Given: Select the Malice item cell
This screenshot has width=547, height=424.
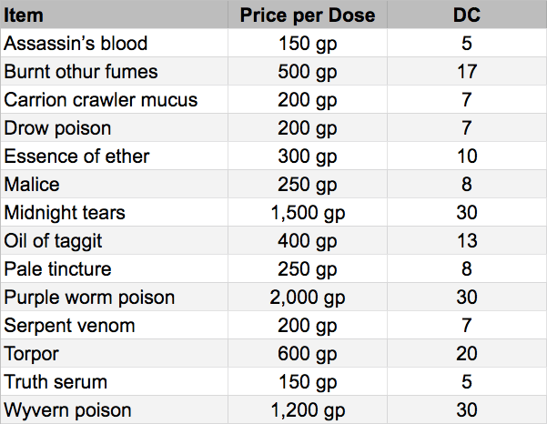Looking at the screenshot, I should (x=32, y=185).
